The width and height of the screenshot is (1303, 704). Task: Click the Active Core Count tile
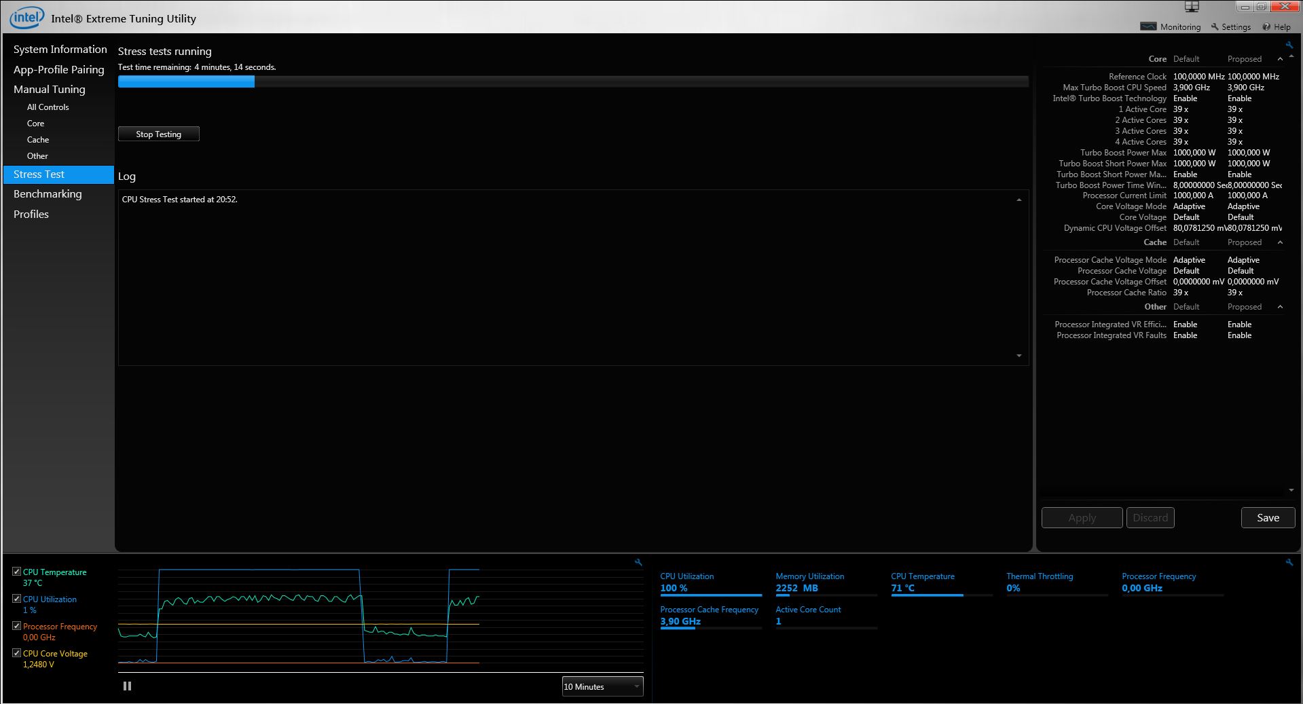(826, 616)
